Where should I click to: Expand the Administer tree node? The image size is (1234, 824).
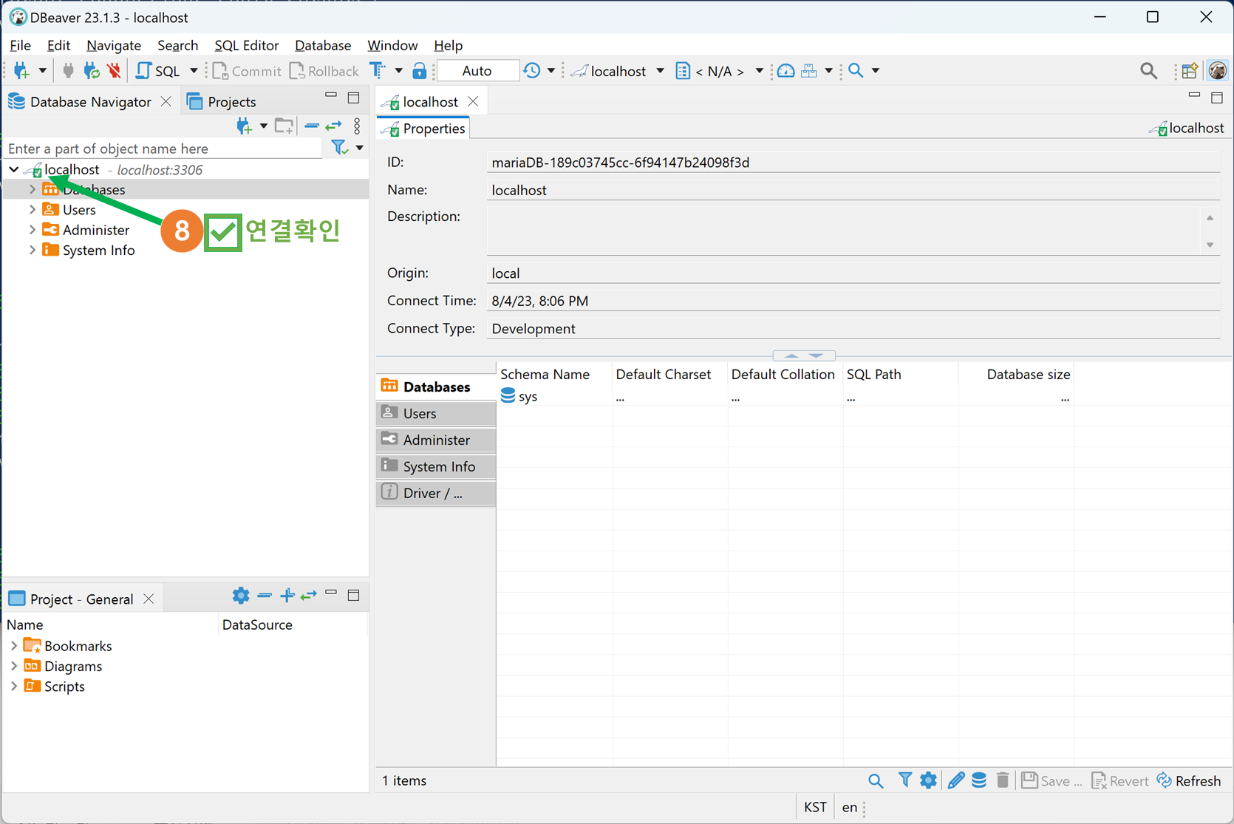tap(33, 230)
